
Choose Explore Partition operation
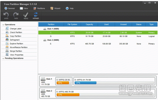pos(16,44)
